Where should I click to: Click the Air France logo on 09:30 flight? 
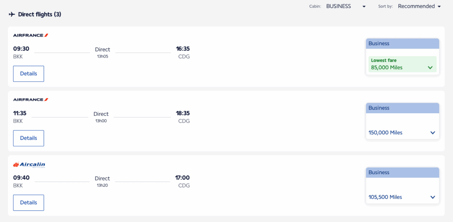31,35
